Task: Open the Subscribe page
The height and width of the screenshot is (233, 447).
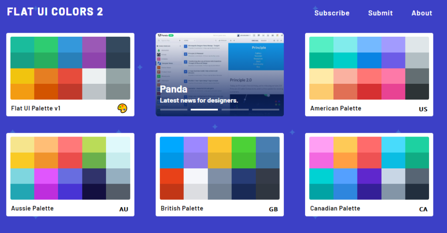Action: pos(332,13)
